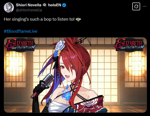150x116 pixels.
Task: Open the attached stream image
Action: 75,75
